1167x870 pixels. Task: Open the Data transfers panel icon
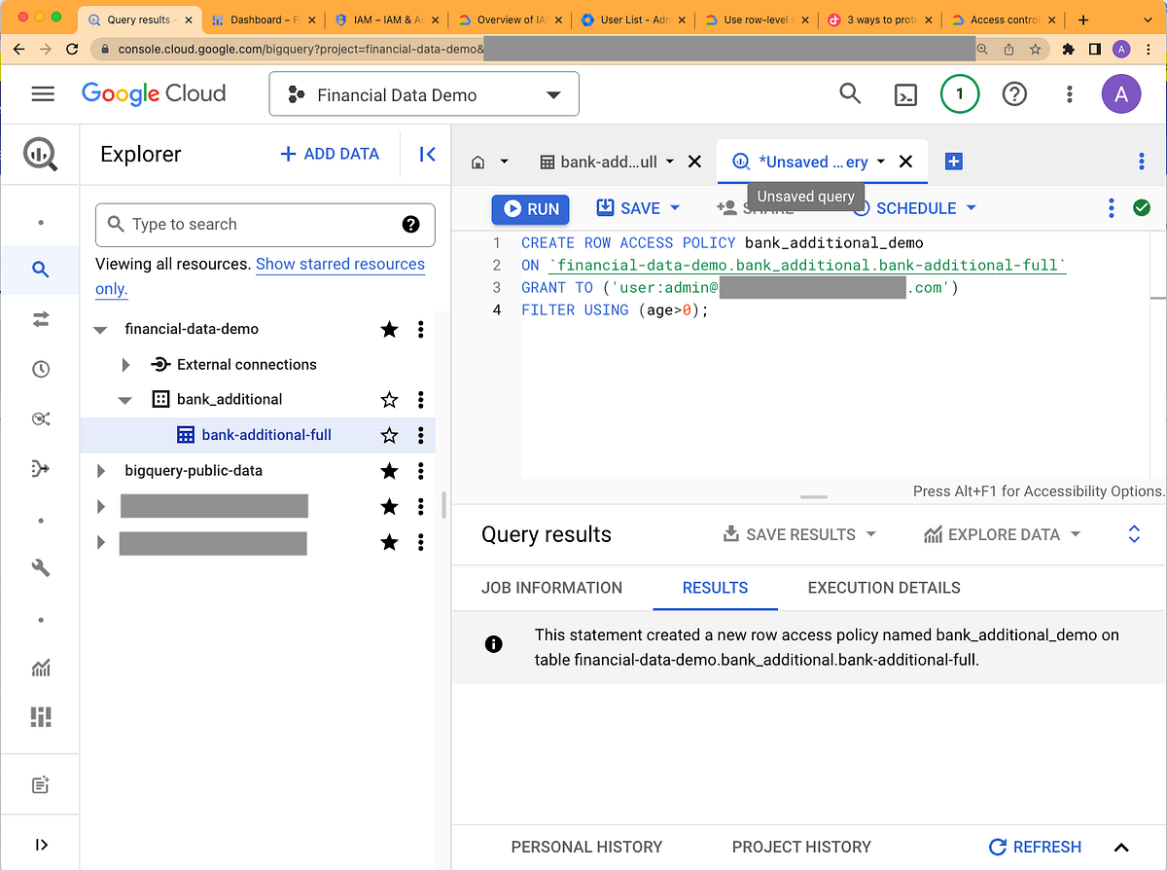[x=40, y=319]
